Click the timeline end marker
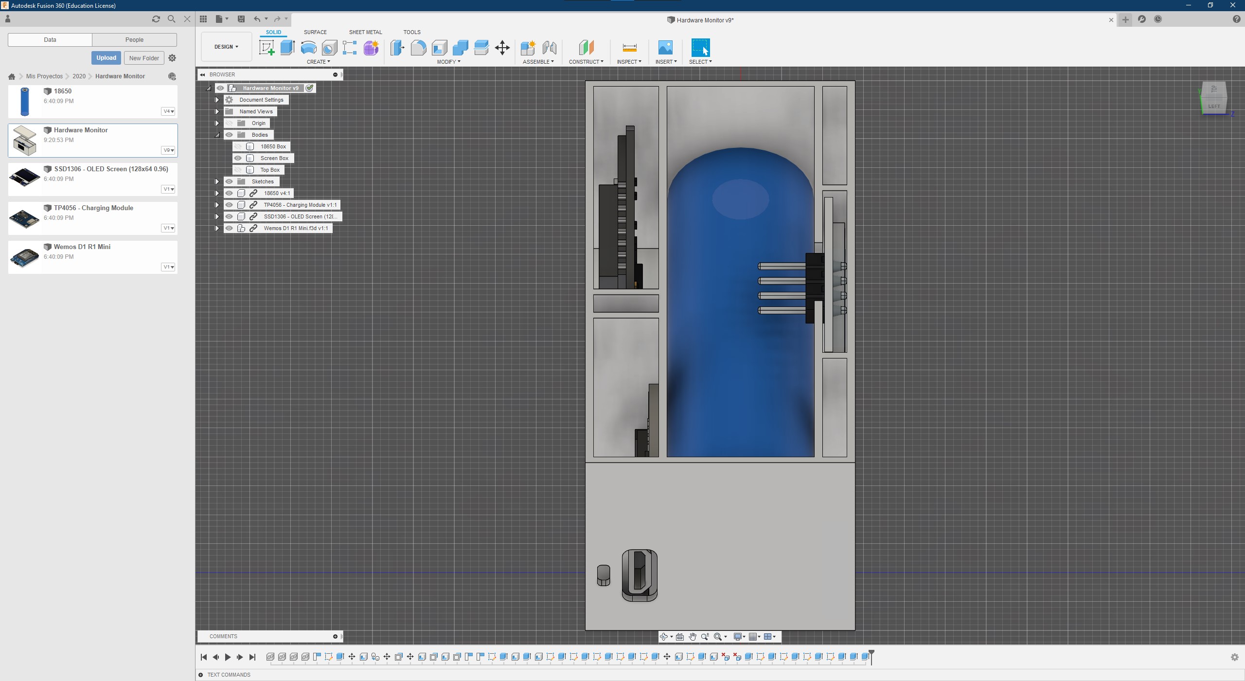This screenshot has width=1245, height=681. (x=871, y=657)
